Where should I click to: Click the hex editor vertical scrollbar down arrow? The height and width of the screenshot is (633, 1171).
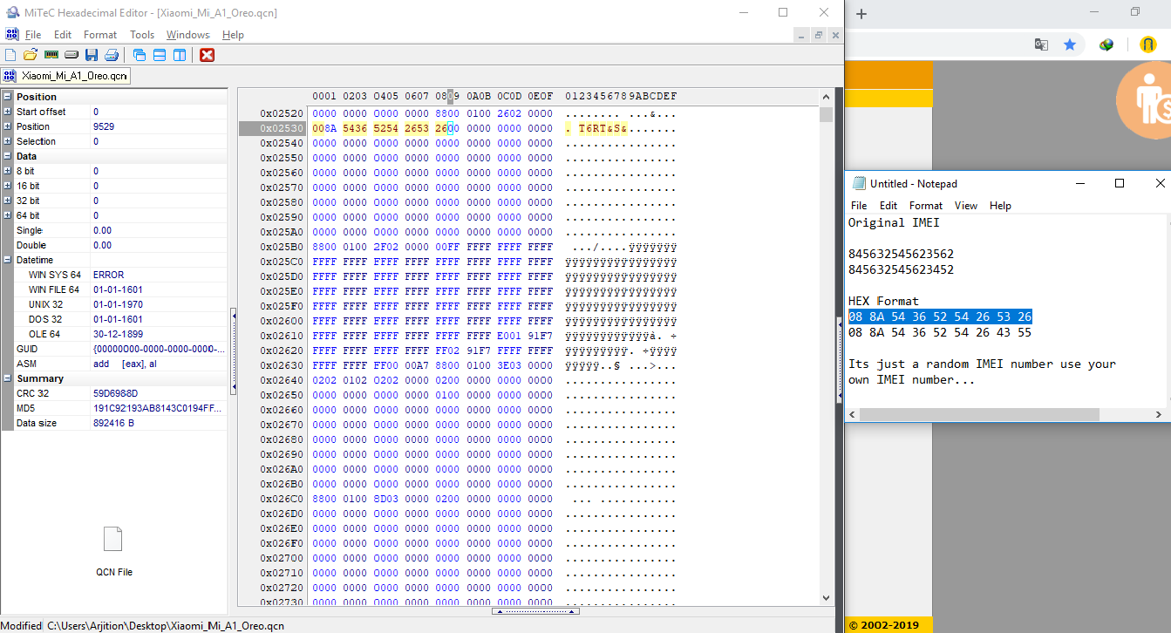coord(827,597)
